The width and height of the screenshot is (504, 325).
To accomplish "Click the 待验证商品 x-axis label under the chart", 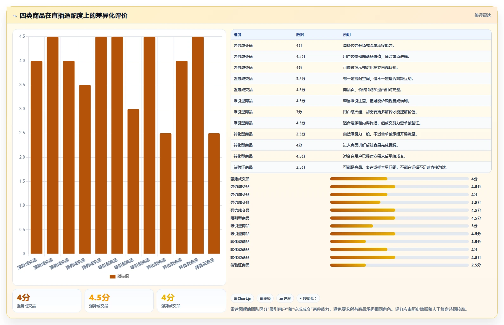I will coord(205,264).
